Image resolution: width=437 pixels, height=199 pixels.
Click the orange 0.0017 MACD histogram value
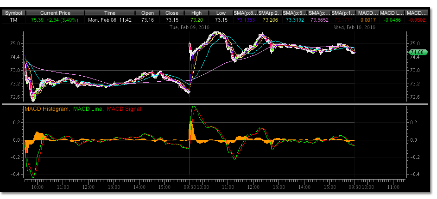coord(367,20)
